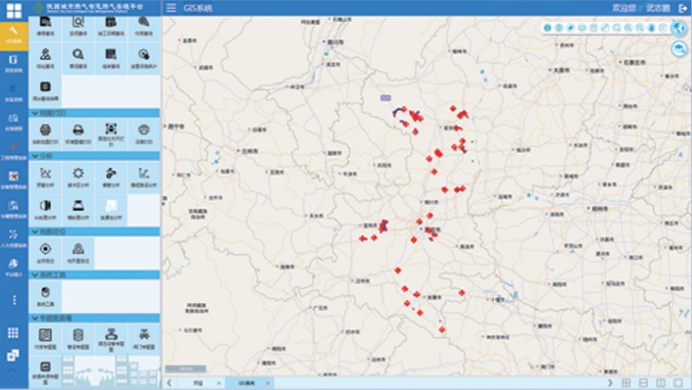Click the globe map button in the map toolbar

click(x=679, y=28)
